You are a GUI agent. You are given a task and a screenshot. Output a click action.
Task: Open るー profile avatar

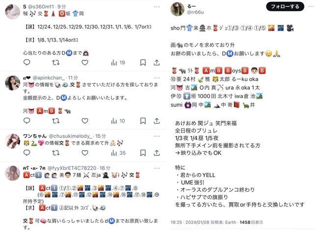click(177, 9)
